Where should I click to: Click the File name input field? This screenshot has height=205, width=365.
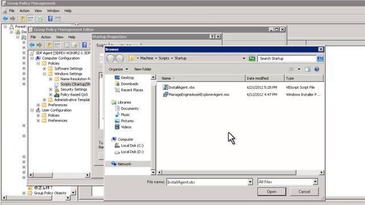pos(207,182)
